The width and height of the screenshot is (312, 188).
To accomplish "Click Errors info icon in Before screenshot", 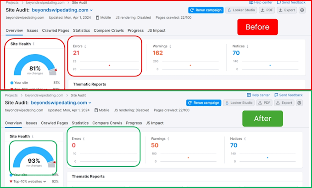I will pyautogui.click(x=85, y=46).
